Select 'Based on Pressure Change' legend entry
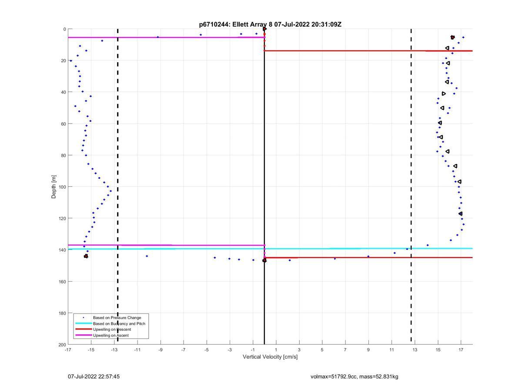522x387 pixels. (117, 318)
